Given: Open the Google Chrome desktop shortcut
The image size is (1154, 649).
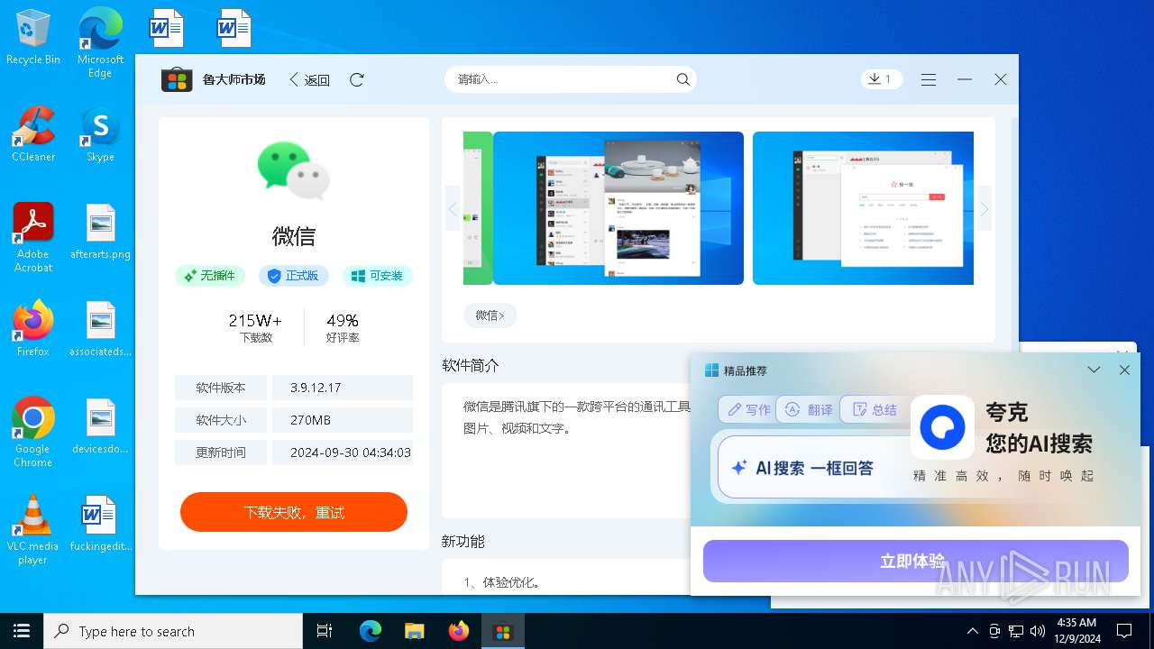Looking at the screenshot, I should pos(33,432).
